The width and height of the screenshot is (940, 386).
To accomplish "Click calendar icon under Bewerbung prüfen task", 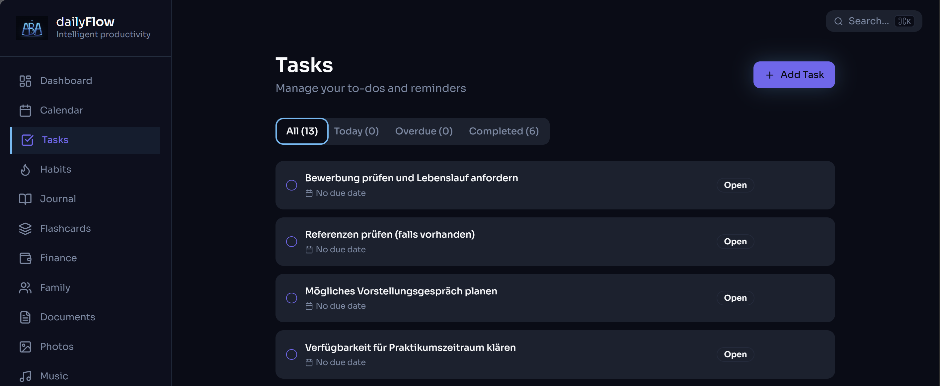I will pos(309,193).
